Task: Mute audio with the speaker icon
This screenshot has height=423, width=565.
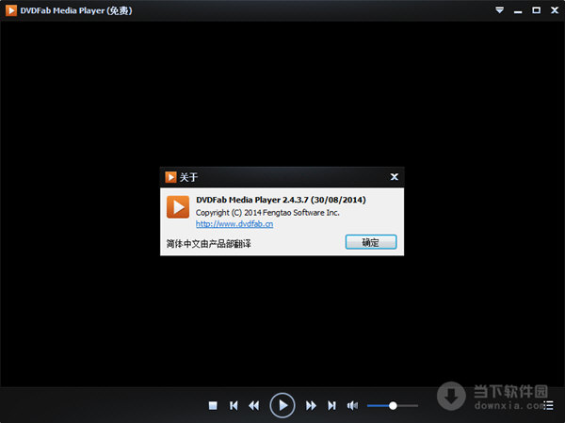Action: (x=352, y=406)
